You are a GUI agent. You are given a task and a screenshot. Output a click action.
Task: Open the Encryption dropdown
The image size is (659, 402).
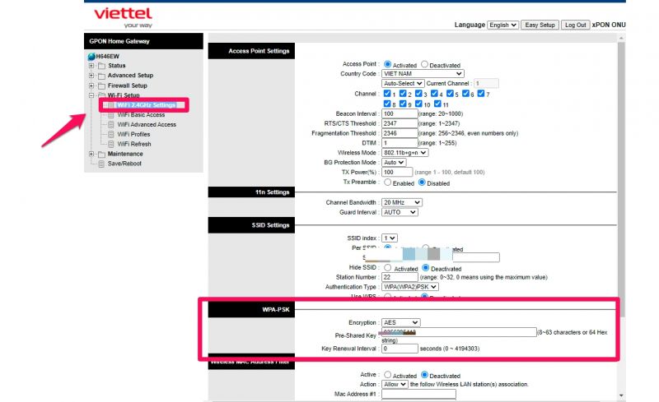(x=401, y=323)
